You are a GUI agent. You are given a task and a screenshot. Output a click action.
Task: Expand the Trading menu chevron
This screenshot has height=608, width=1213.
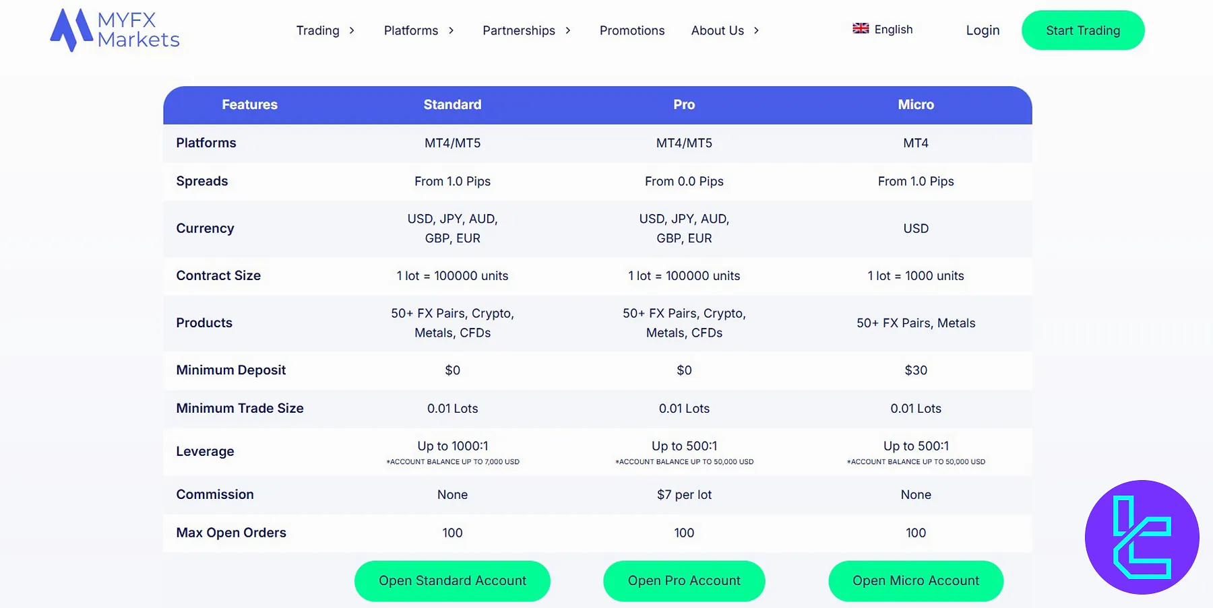[x=352, y=30]
